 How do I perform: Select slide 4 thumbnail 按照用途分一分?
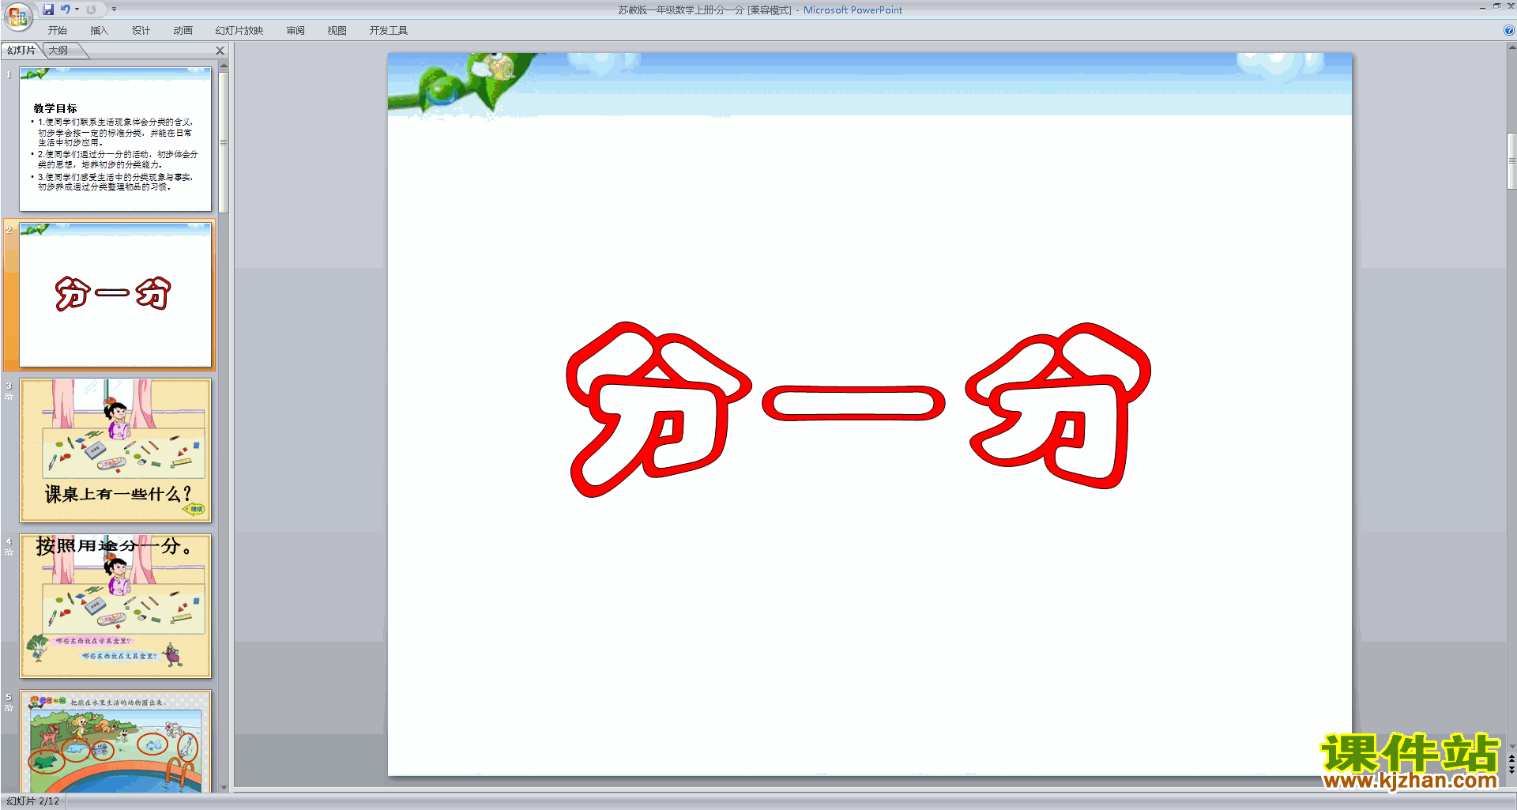tap(115, 606)
